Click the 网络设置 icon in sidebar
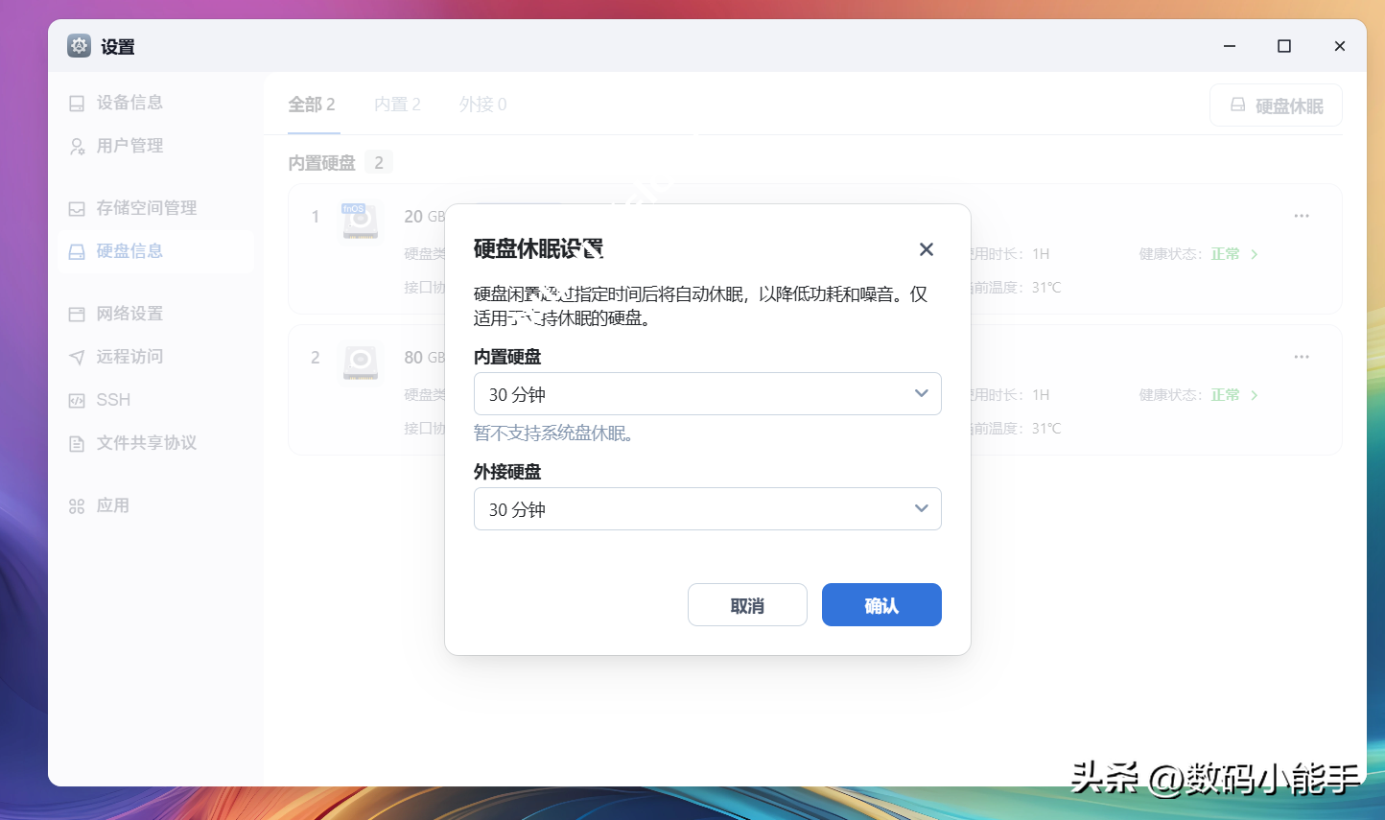This screenshot has height=820, width=1385. [x=77, y=315]
